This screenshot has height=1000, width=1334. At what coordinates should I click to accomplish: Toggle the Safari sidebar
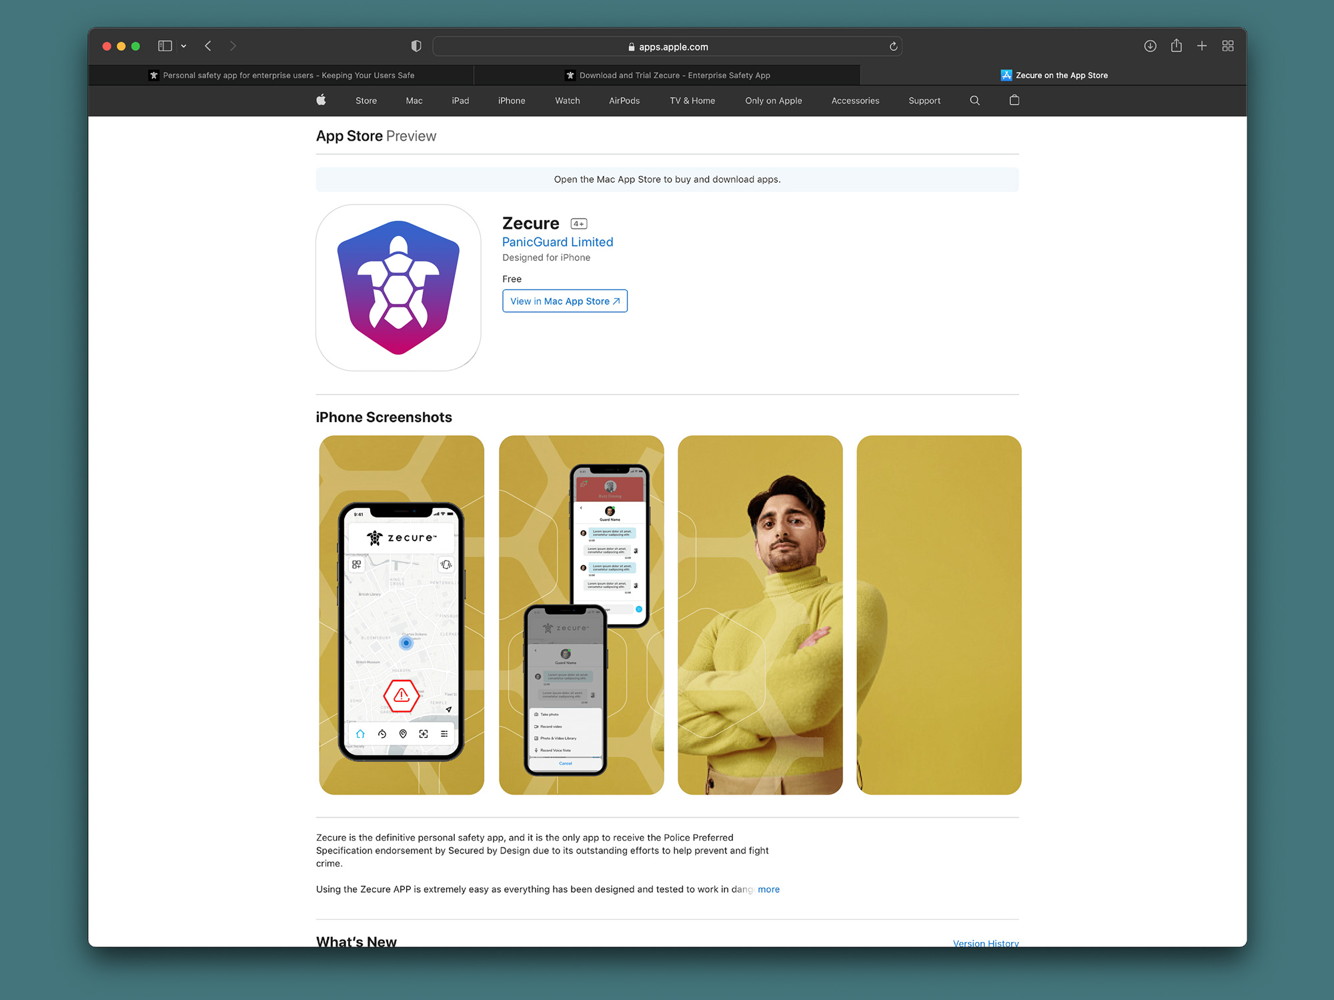coord(165,46)
